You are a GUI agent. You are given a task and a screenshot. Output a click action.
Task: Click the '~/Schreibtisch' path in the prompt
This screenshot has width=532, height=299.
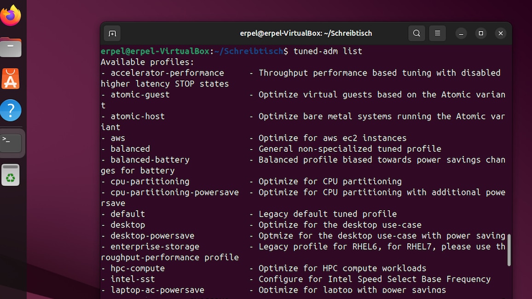[x=249, y=51]
